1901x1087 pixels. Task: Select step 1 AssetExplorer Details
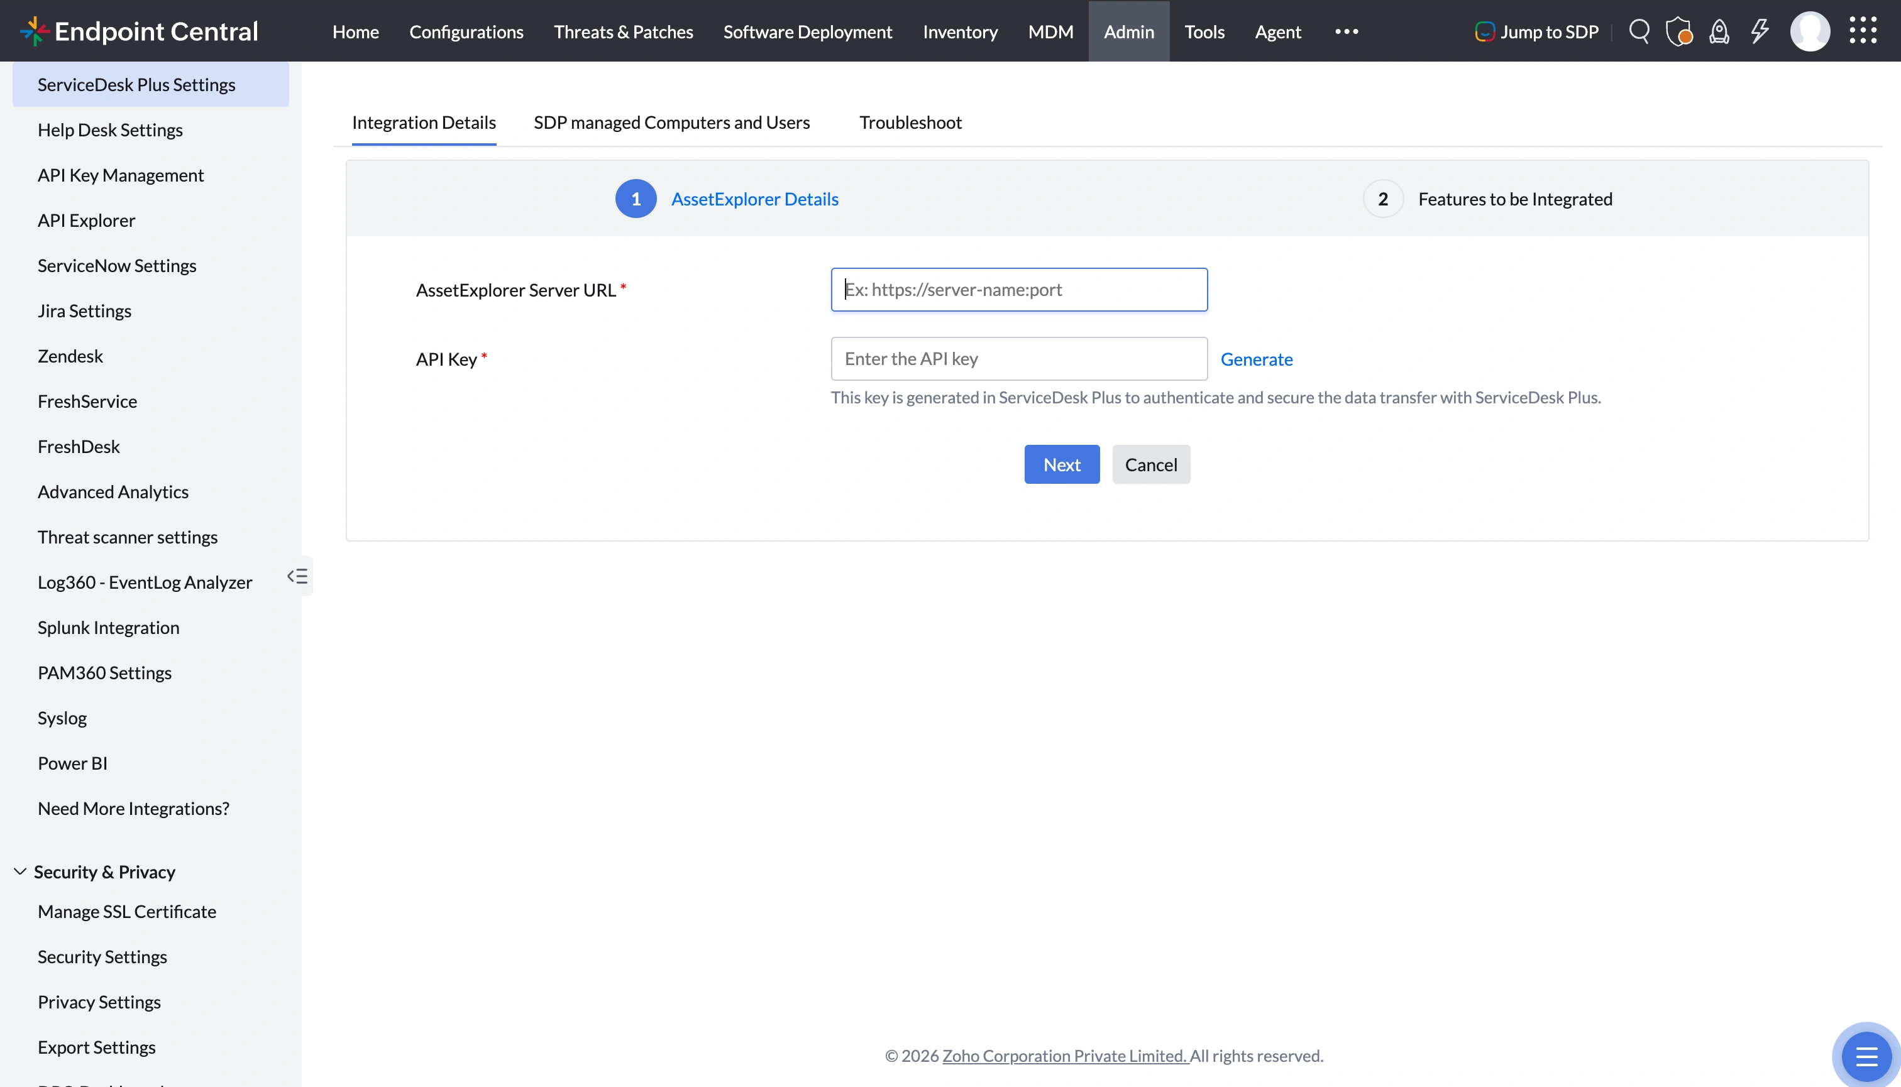point(727,199)
